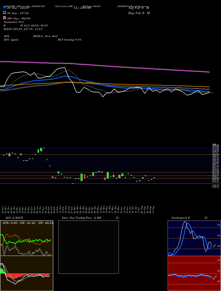Click the 'ADX & MACD' panel title
The width and height of the screenshot is (221, 291).
coord(14,218)
